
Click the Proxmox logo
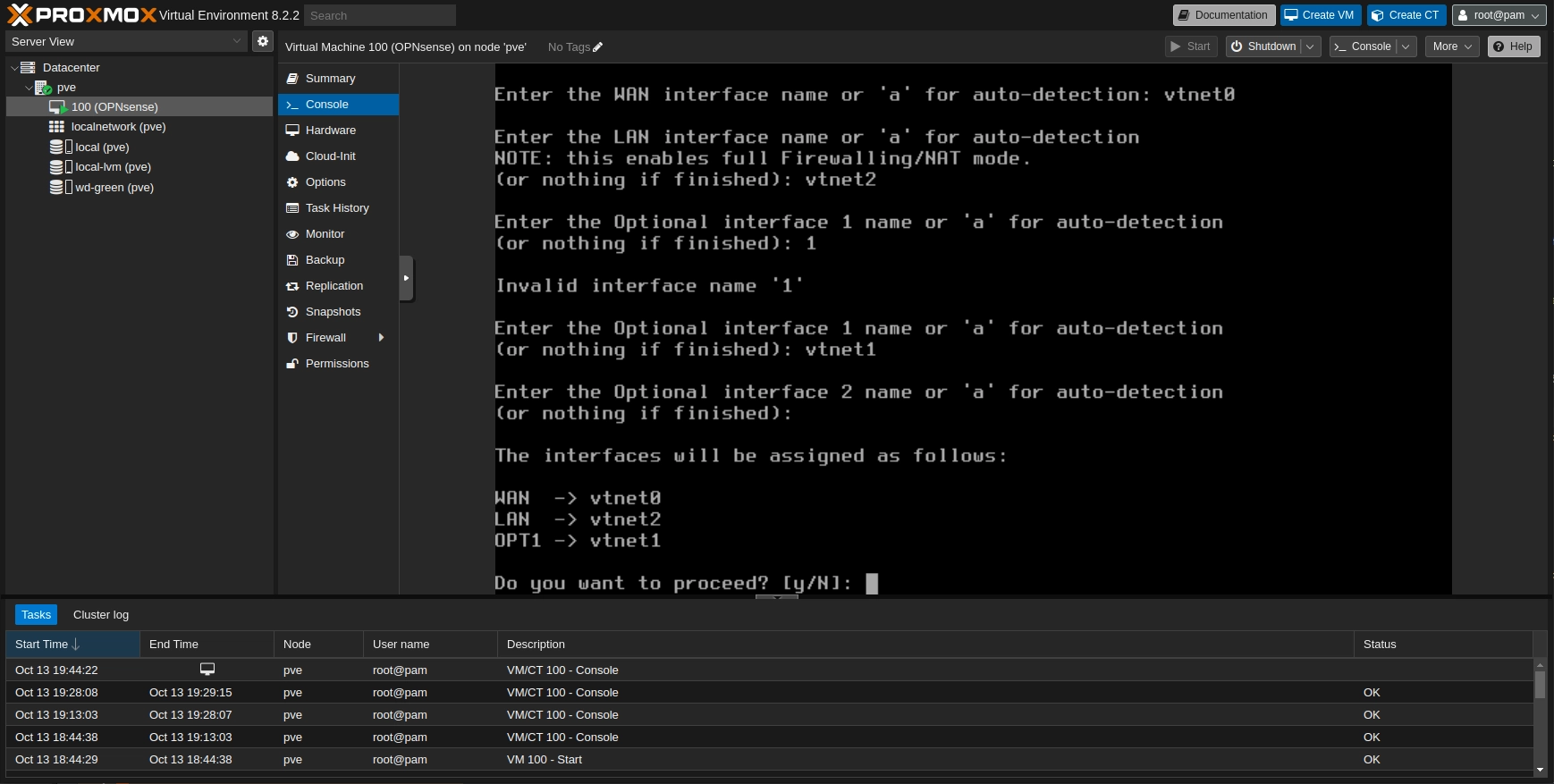point(81,14)
